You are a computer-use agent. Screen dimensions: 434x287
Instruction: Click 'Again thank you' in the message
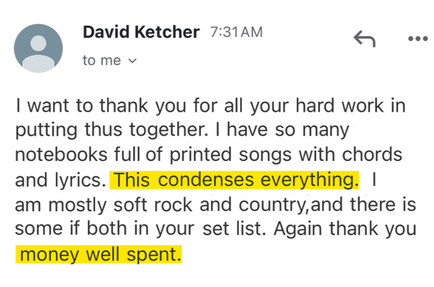tap(345, 230)
